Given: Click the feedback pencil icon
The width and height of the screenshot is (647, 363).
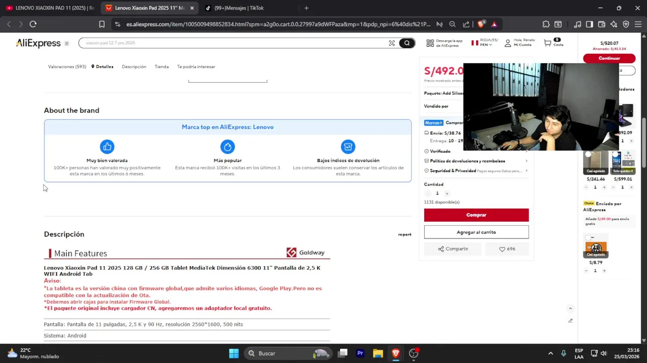Looking at the screenshot, I should 570,321.
